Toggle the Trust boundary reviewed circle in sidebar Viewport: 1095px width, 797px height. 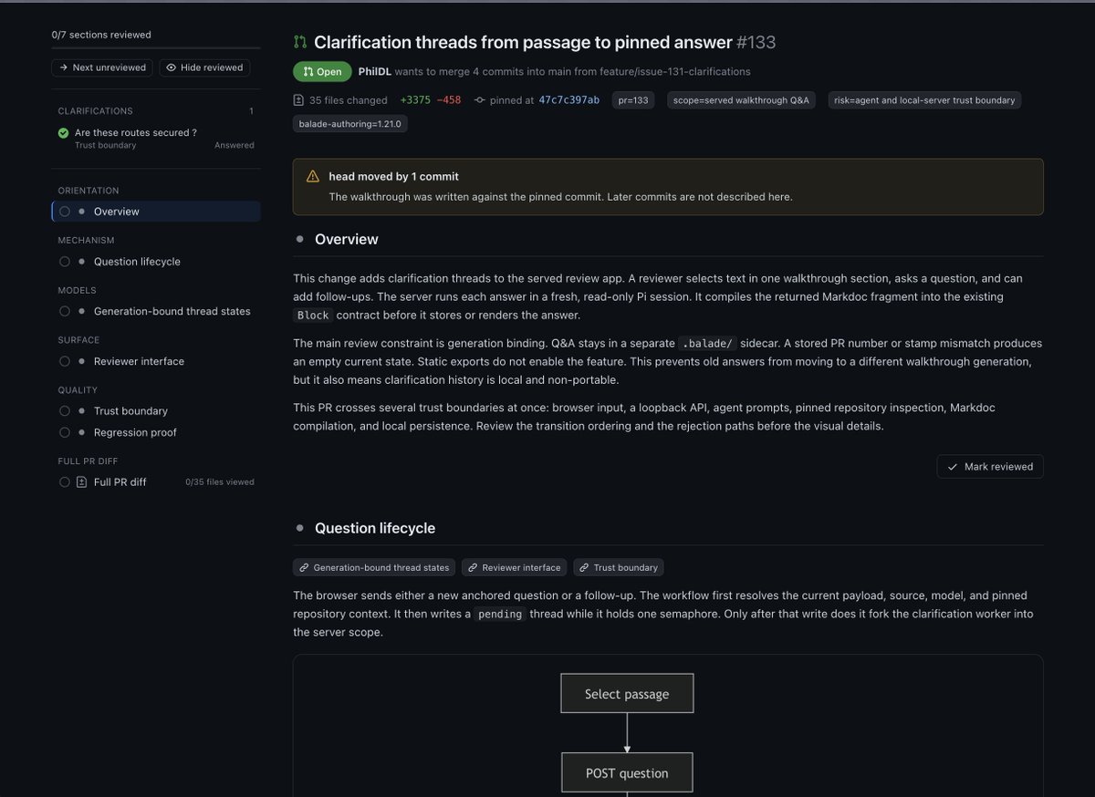coord(65,411)
